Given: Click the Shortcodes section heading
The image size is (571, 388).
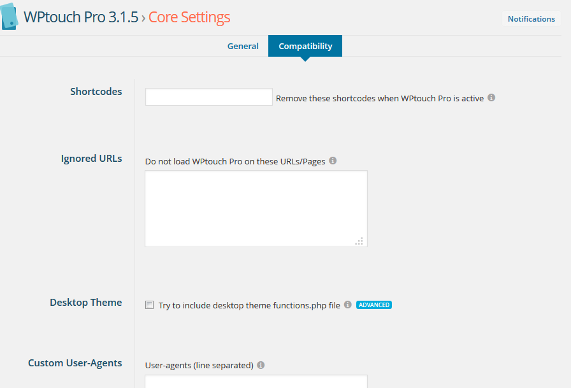Looking at the screenshot, I should (x=96, y=91).
